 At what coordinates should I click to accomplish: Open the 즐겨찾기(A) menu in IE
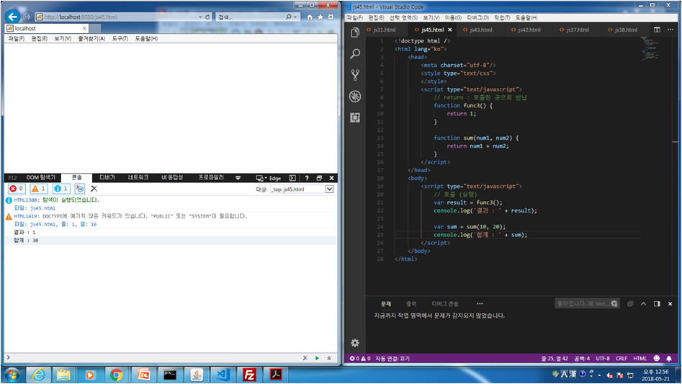[x=91, y=38]
